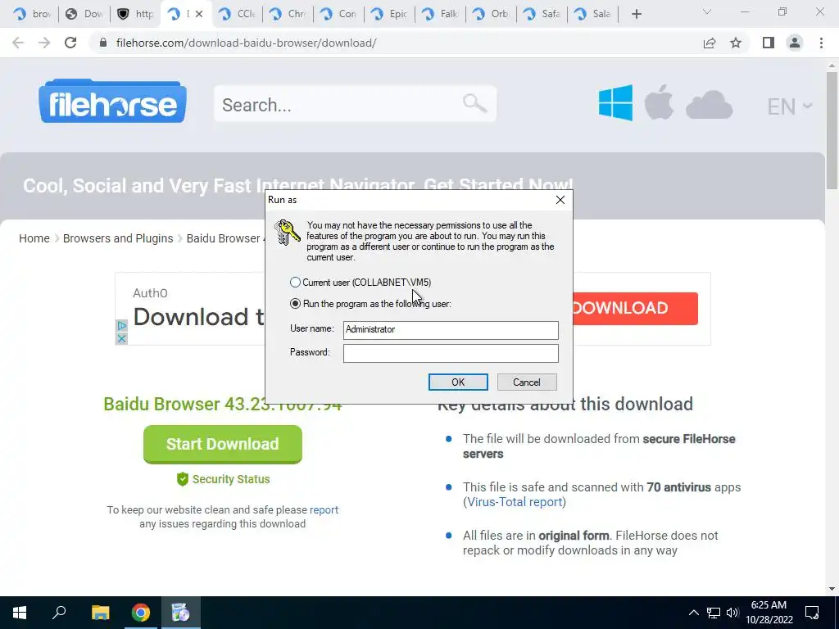Click the report link
Screen dimensions: 839x629
tap(324, 509)
